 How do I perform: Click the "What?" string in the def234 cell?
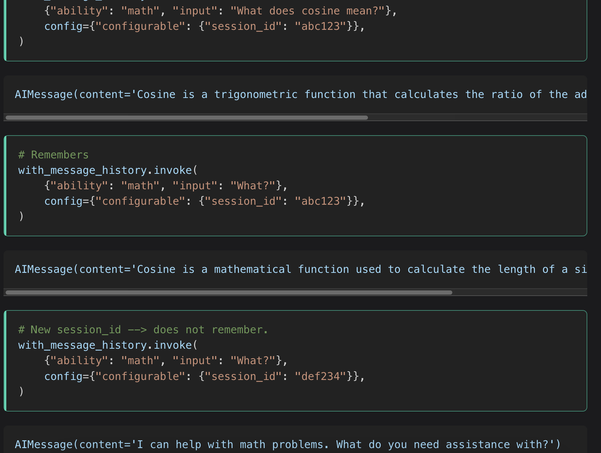(253, 361)
